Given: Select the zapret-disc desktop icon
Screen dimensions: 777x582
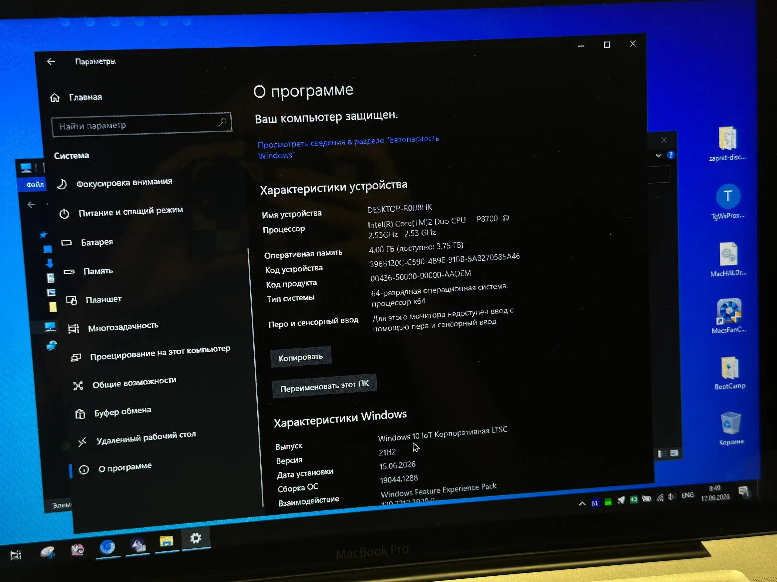Looking at the screenshot, I should tap(727, 143).
